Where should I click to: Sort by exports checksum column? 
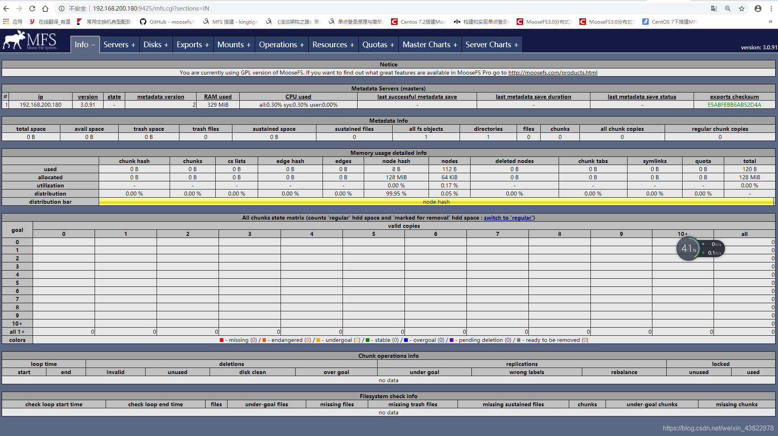pyautogui.click(x=734, y=97)
